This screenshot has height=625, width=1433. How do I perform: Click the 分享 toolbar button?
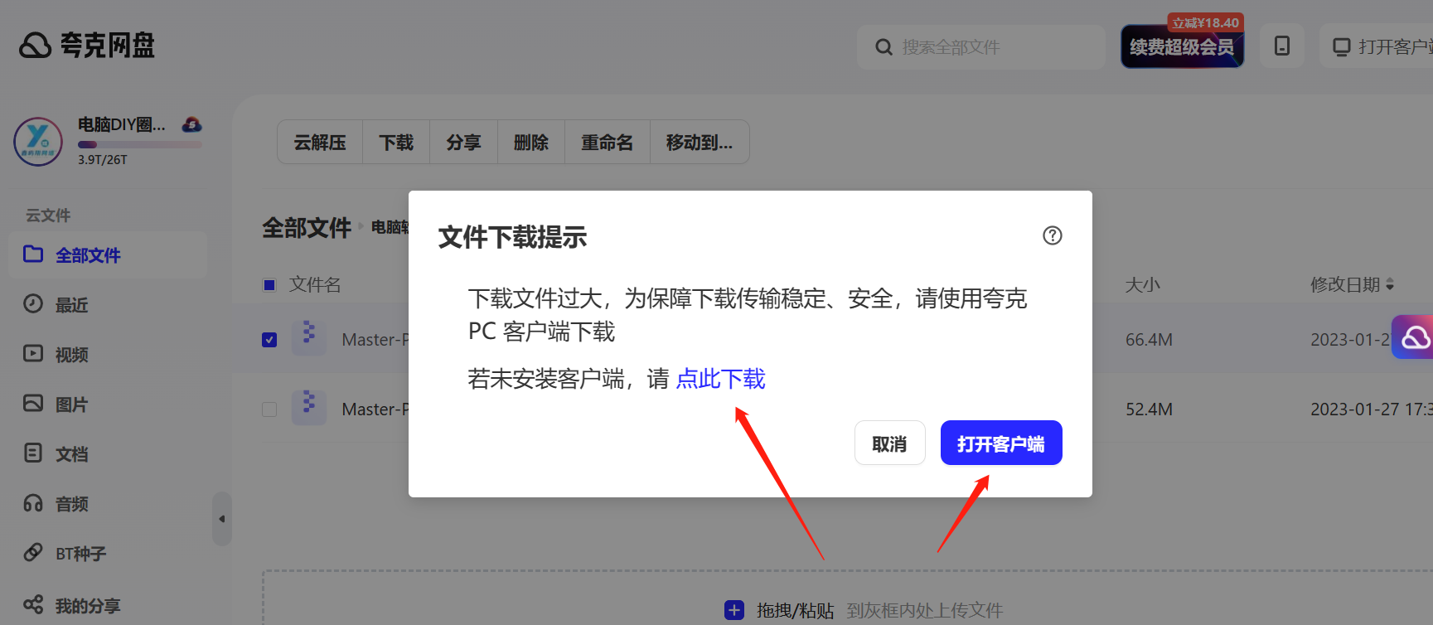(x=463, y=143)
